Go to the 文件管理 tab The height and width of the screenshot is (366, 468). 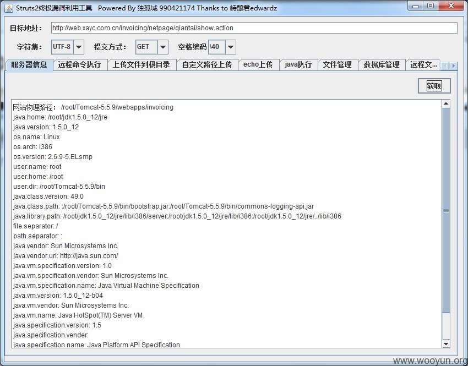(x=338, y=65)
